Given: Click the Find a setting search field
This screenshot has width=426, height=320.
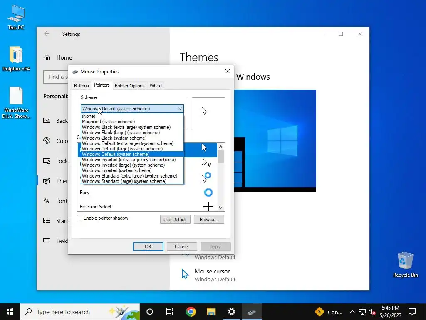Looking at the screenshot, I should [56, 77].
